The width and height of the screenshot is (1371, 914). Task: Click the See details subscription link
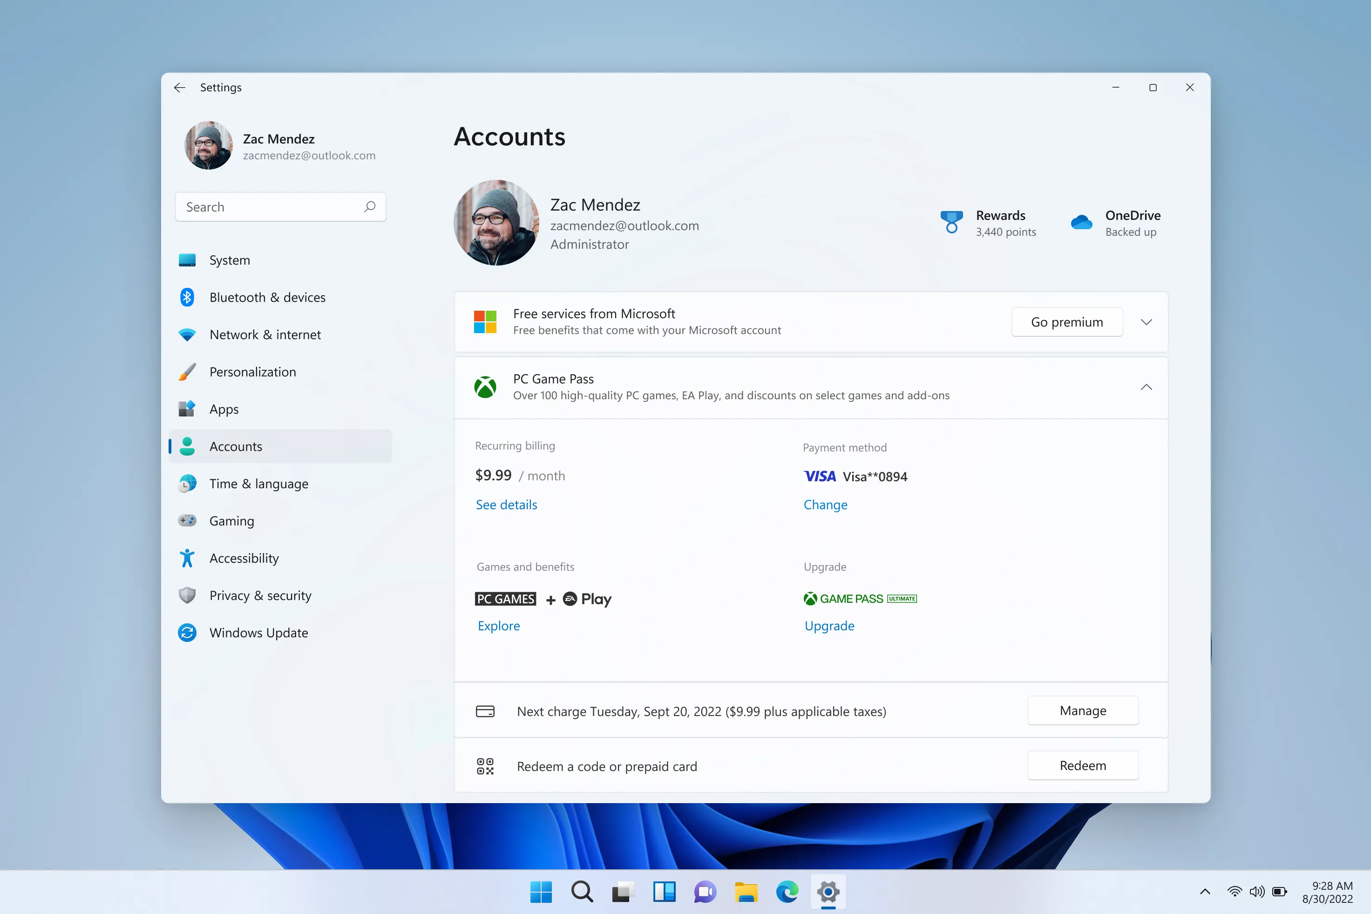point(506,504)
